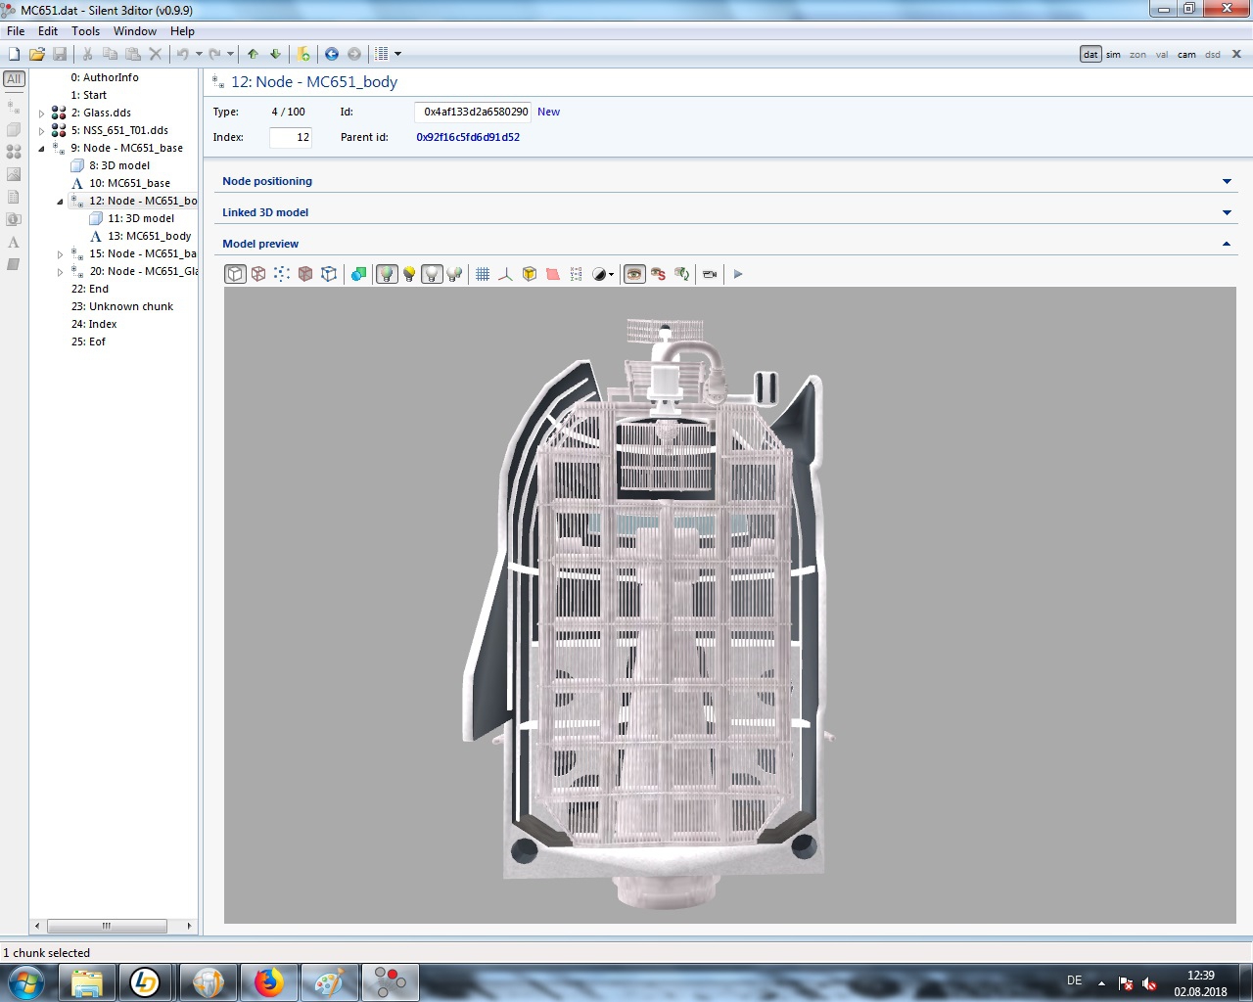The width and height of the screenshot is (1253, 1002).
Task: Filter the sidebar by label 'A' icon
Action: pyautogui.click(x=14, y=242)
